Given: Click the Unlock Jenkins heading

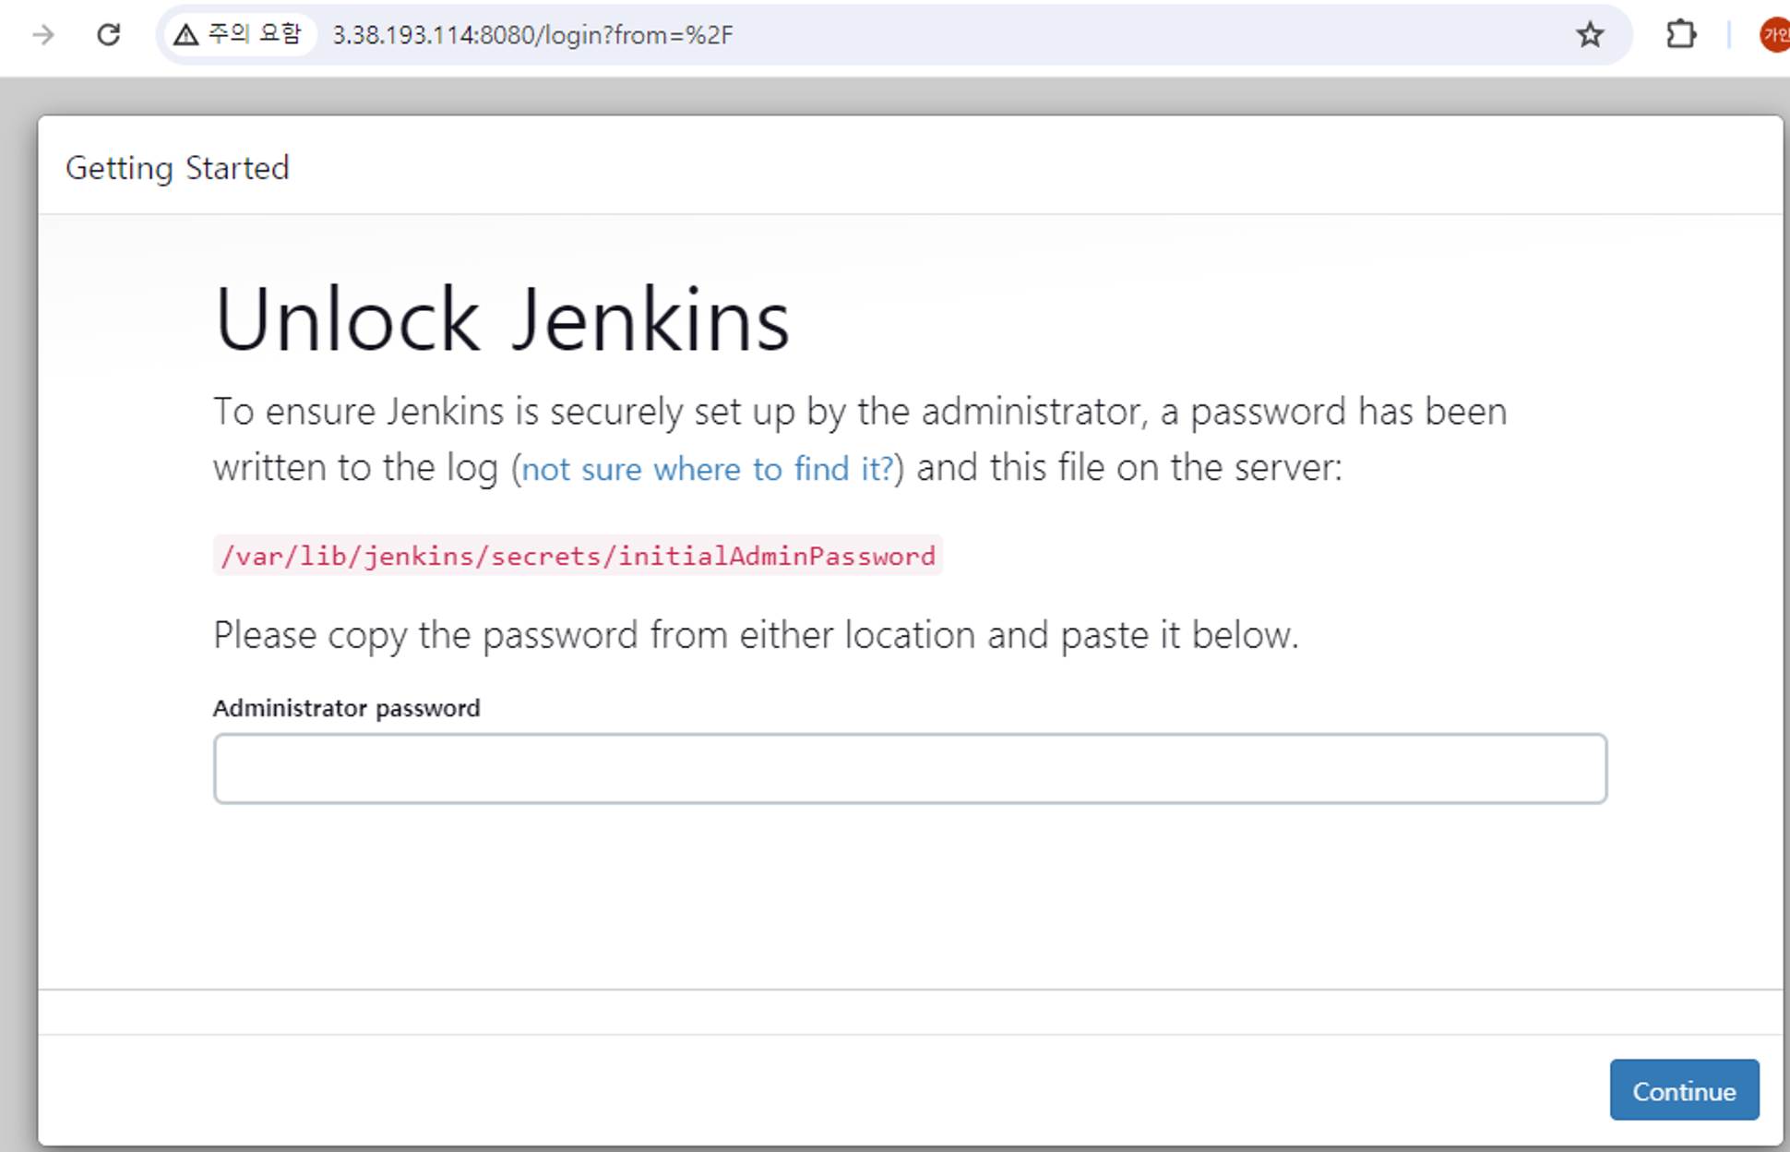Looking at the screenshot, I should point(501,319).
